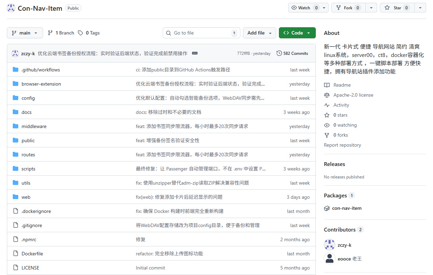433x275 pixels.
Task: Open the 582 Commits link
Action: 292,53
